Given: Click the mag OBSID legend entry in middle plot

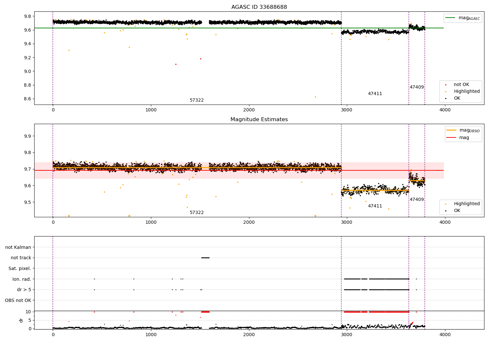Looking at the screenshot, I should (x=463, y=130).
